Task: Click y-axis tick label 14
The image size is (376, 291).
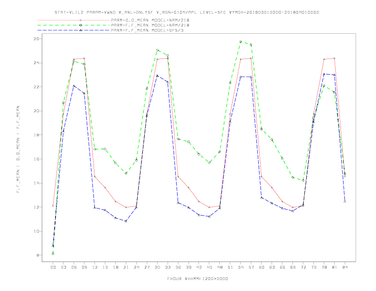Action: tap(38, 183)
